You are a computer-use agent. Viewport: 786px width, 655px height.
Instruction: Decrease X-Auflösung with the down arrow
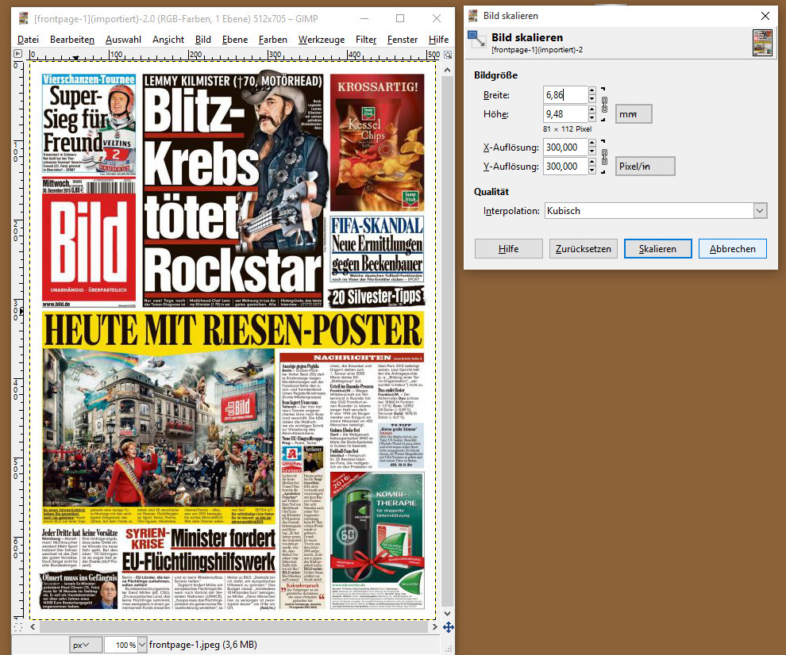(592, 151)
